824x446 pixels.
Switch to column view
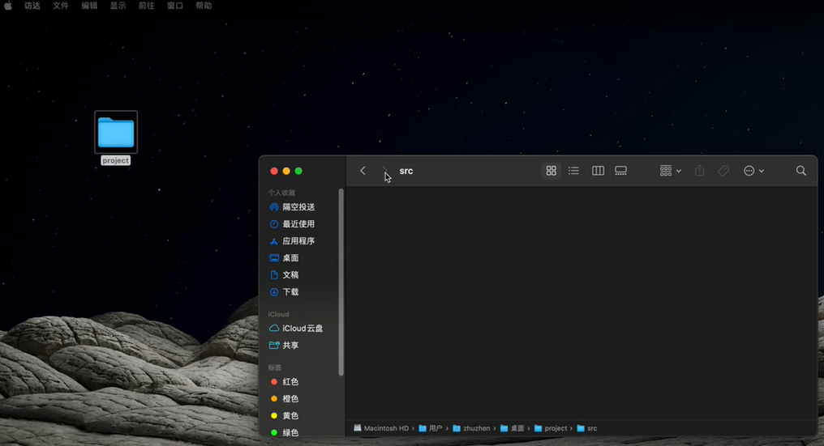tap(598, 171)
